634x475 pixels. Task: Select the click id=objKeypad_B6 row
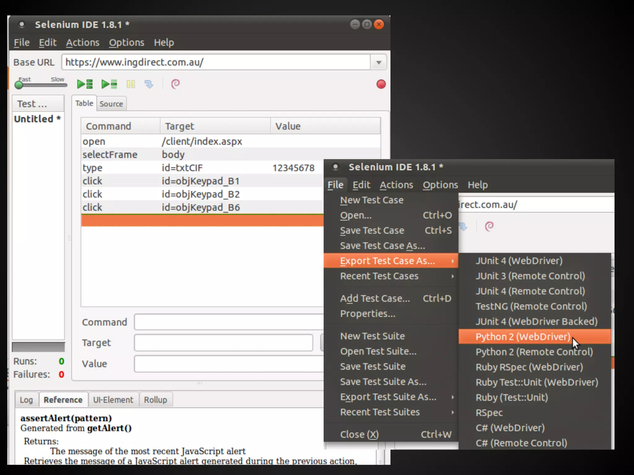(x=202, y=207)
